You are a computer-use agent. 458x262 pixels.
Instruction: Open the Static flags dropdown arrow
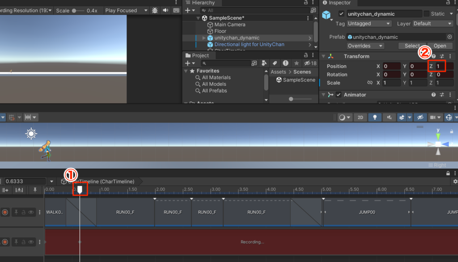click(x=451, y=14)
